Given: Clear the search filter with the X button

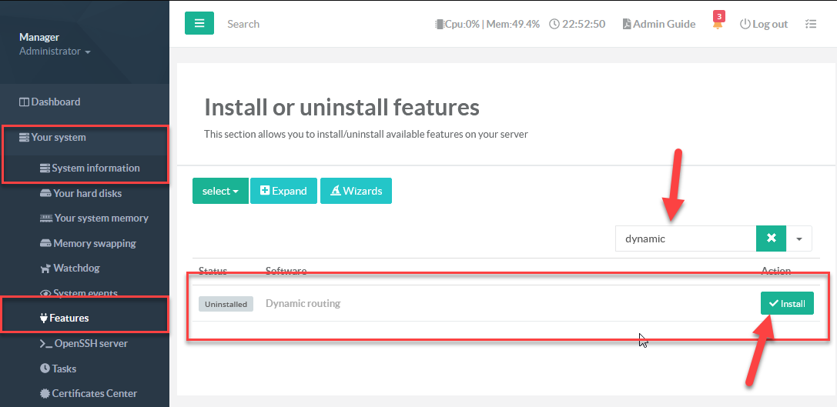Looking at the screenshot, I should coord(771,239).
